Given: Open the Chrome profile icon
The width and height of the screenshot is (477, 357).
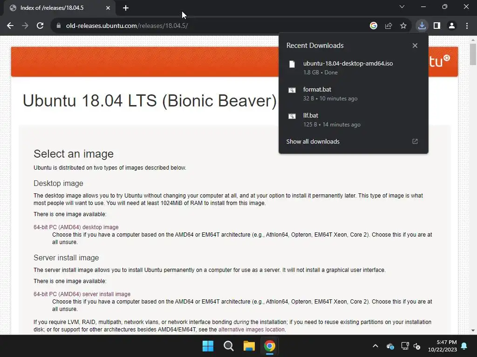Looking at the screenshot, I should click(452, 26).
